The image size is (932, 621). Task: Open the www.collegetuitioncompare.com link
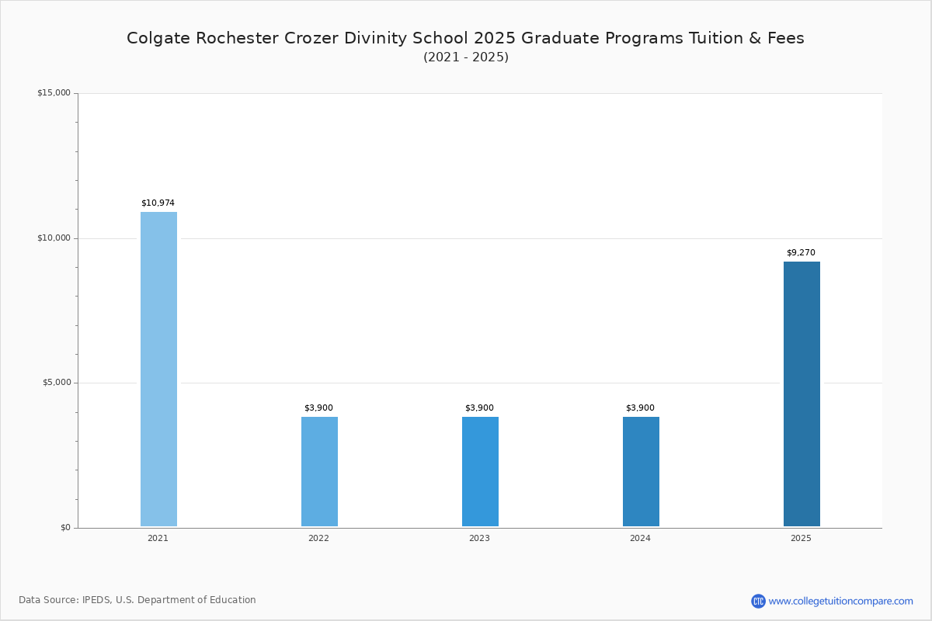tap(840, 601)
